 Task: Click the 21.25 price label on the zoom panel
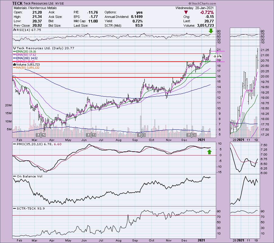265,50
